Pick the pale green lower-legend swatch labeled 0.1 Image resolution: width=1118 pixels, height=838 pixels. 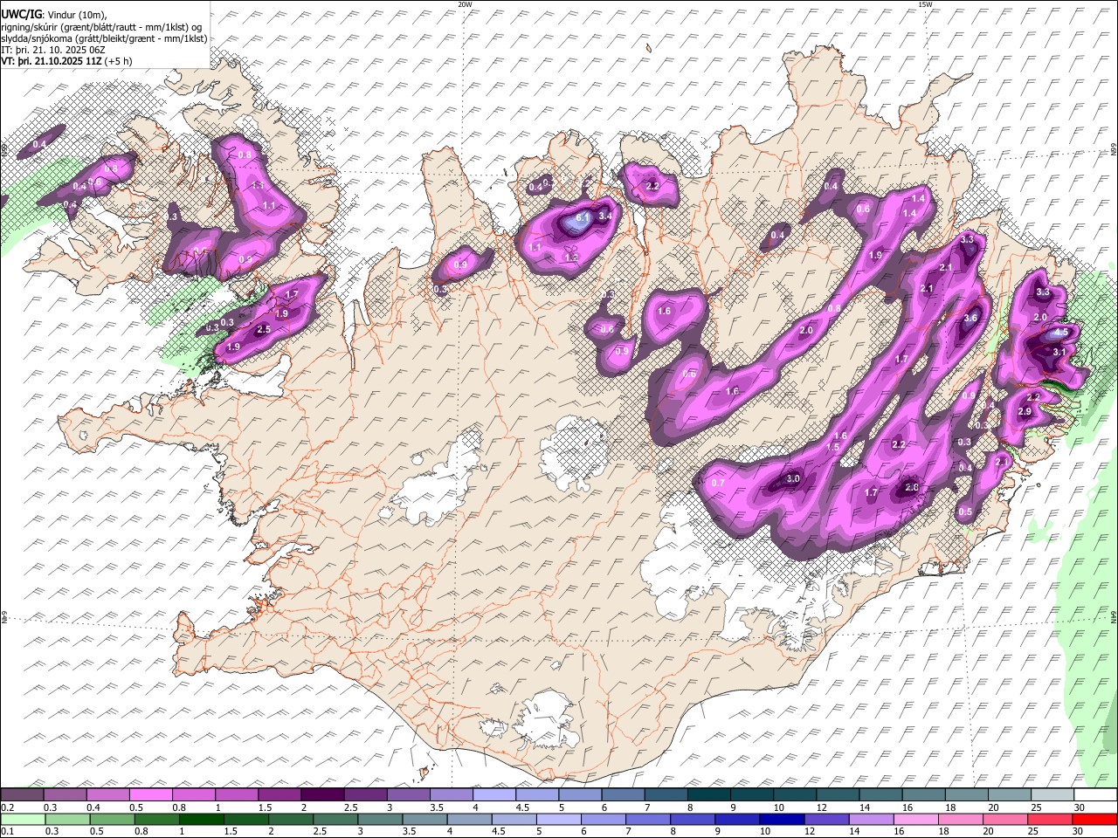tap(22, 820)
